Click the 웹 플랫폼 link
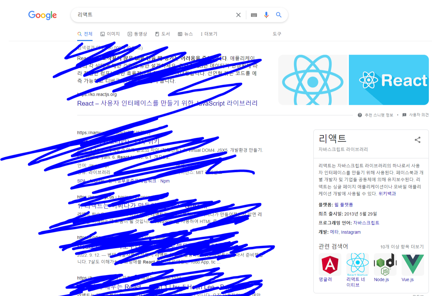This screenshot has height=296, width=432. (x=344, y=205)
